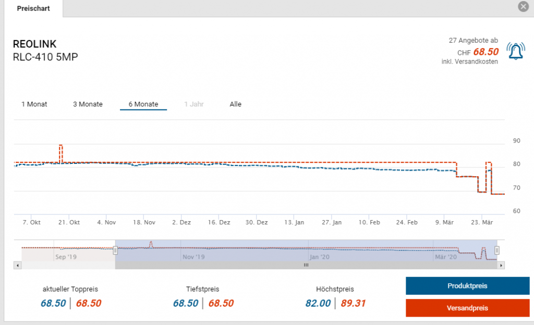Click the navigator scrollbar right arrow
Viewport: 534px width, 325px height.
point(501,265)
